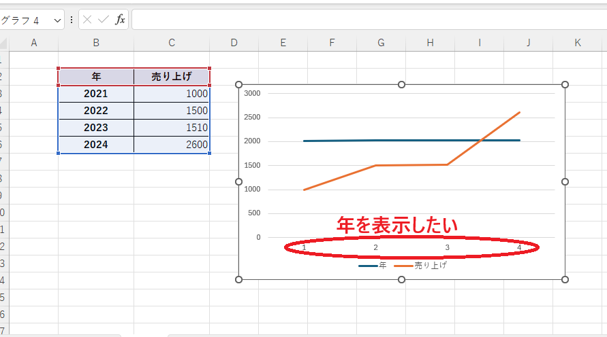Select column D header
The width and height of the screenshot is (607, 337).
point(234,43)
